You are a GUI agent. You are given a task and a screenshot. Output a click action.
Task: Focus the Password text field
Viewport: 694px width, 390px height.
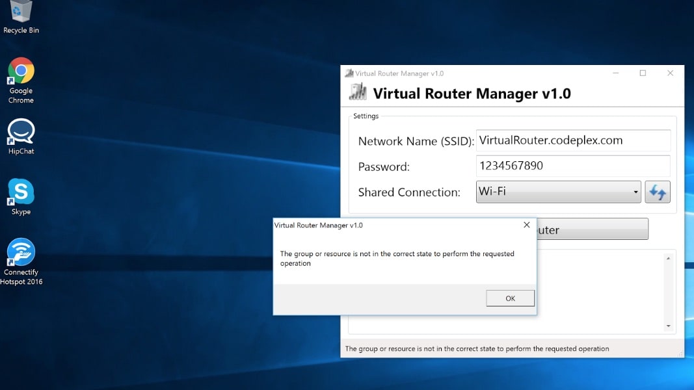click(x=572, y=166)
